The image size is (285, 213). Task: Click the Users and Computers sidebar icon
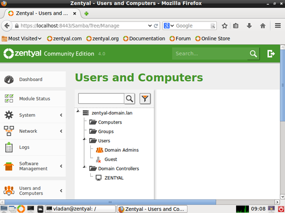click(9, 191)
